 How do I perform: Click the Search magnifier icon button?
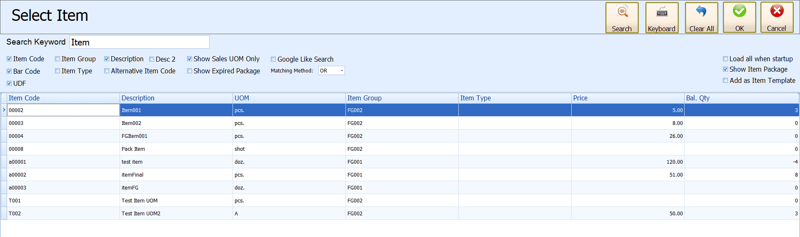622,17
